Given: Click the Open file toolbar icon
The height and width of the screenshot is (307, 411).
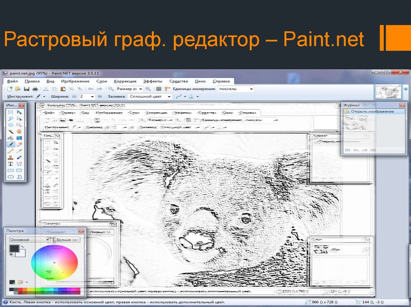Looking at the screenshot, I should pos(18,89).
